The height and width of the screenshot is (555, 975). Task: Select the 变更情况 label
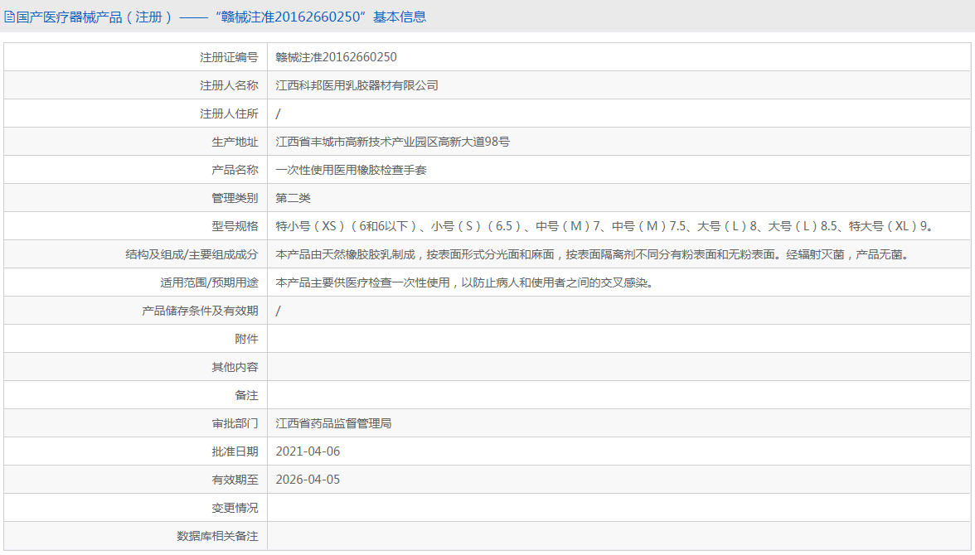pos(235,508)
